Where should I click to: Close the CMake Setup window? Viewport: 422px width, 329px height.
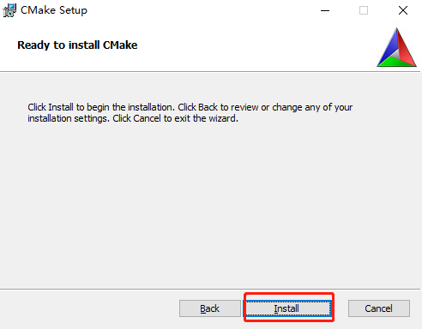pyautogui.click(x=403, y=10)
